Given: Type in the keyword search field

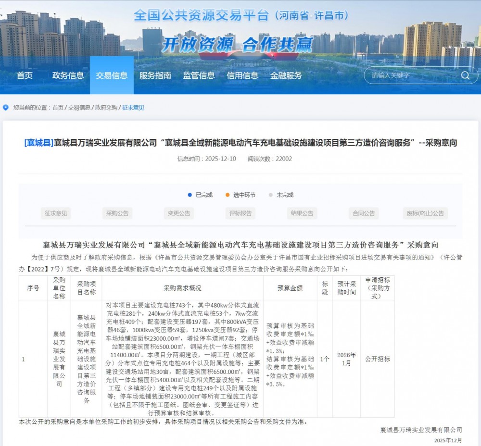Looking at the screenshot, I should coord(409,75).
